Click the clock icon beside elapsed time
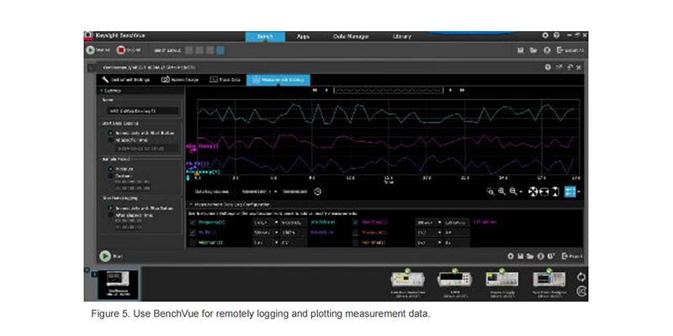The image size is (673, 336). (x=318, y=192)
